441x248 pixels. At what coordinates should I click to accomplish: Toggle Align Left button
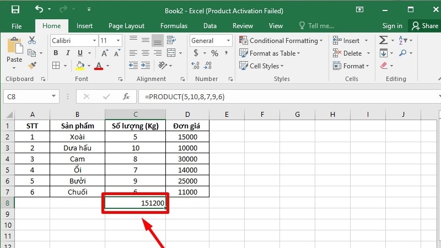coord(133,53)
